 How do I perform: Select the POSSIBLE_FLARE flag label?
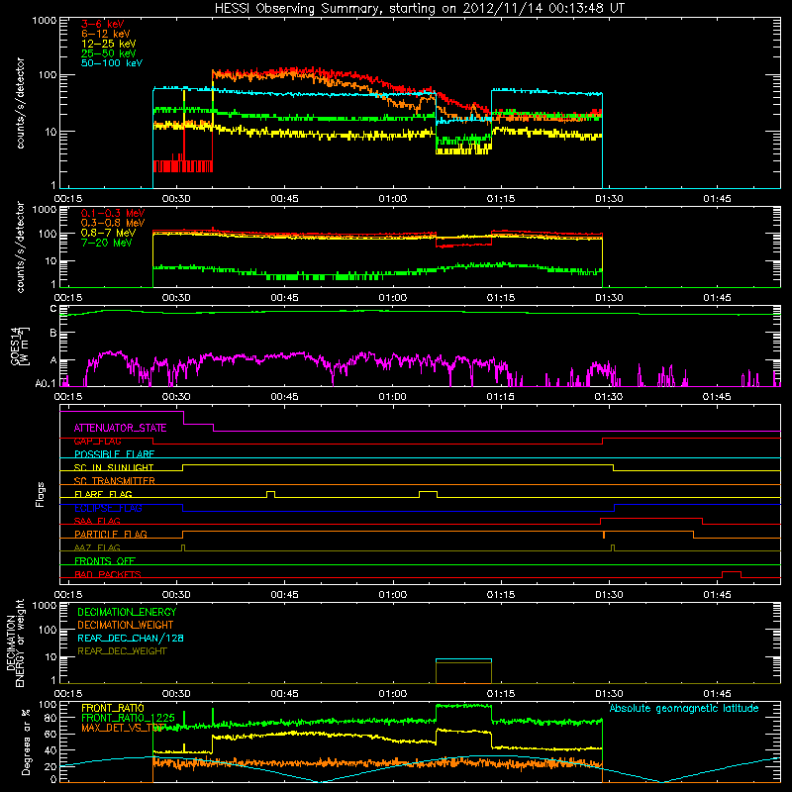[114, 454]
